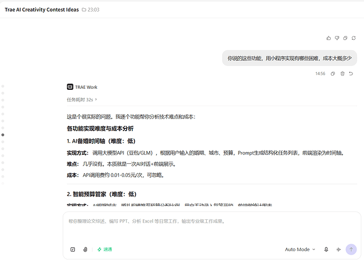This screenshot has height=260, width=364.
Task: Click the title Trae AI Creativity Contest Ideas
Action: [x=42, y=10]
